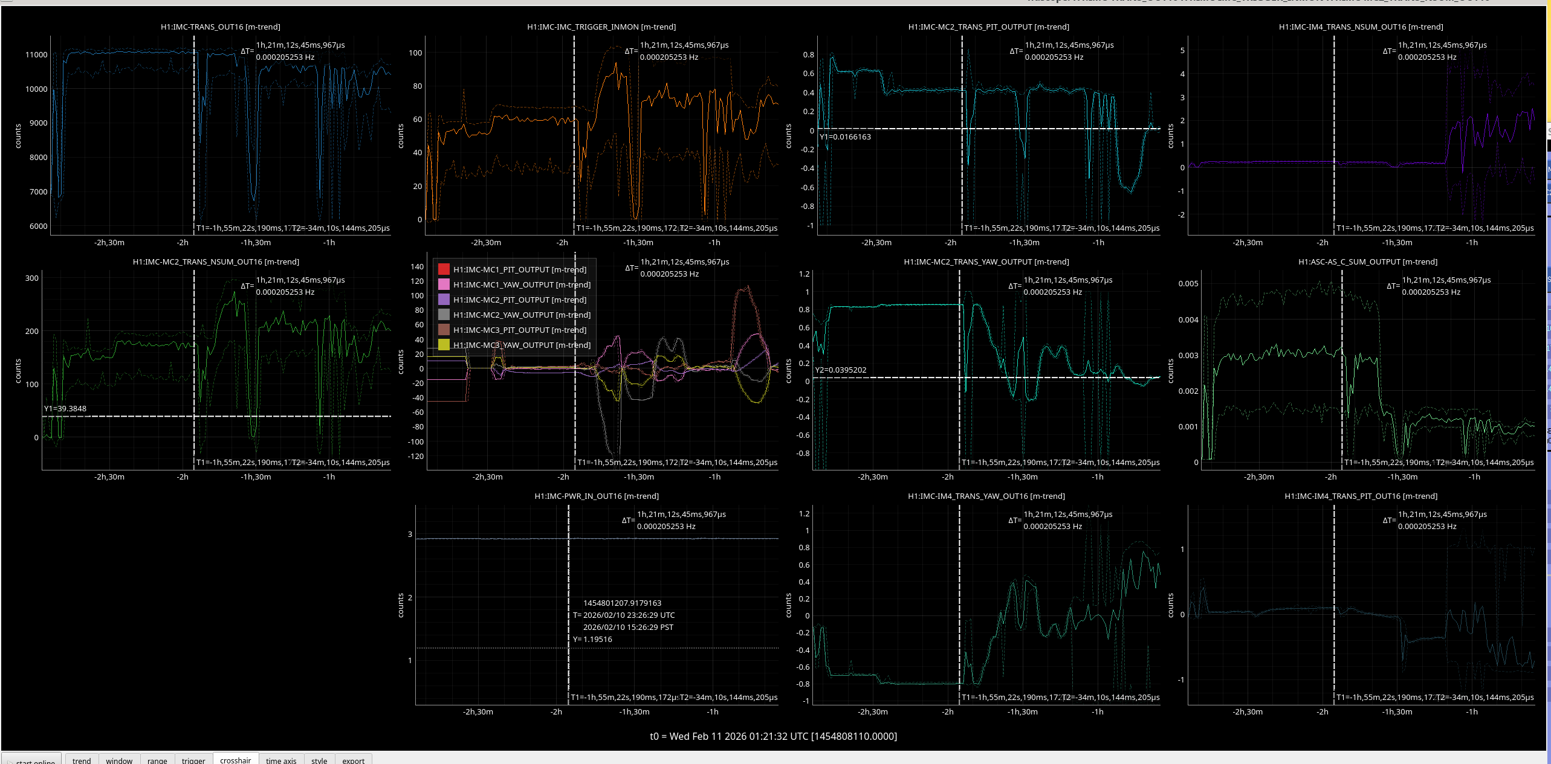Open the trigger tab

(193, 760)
